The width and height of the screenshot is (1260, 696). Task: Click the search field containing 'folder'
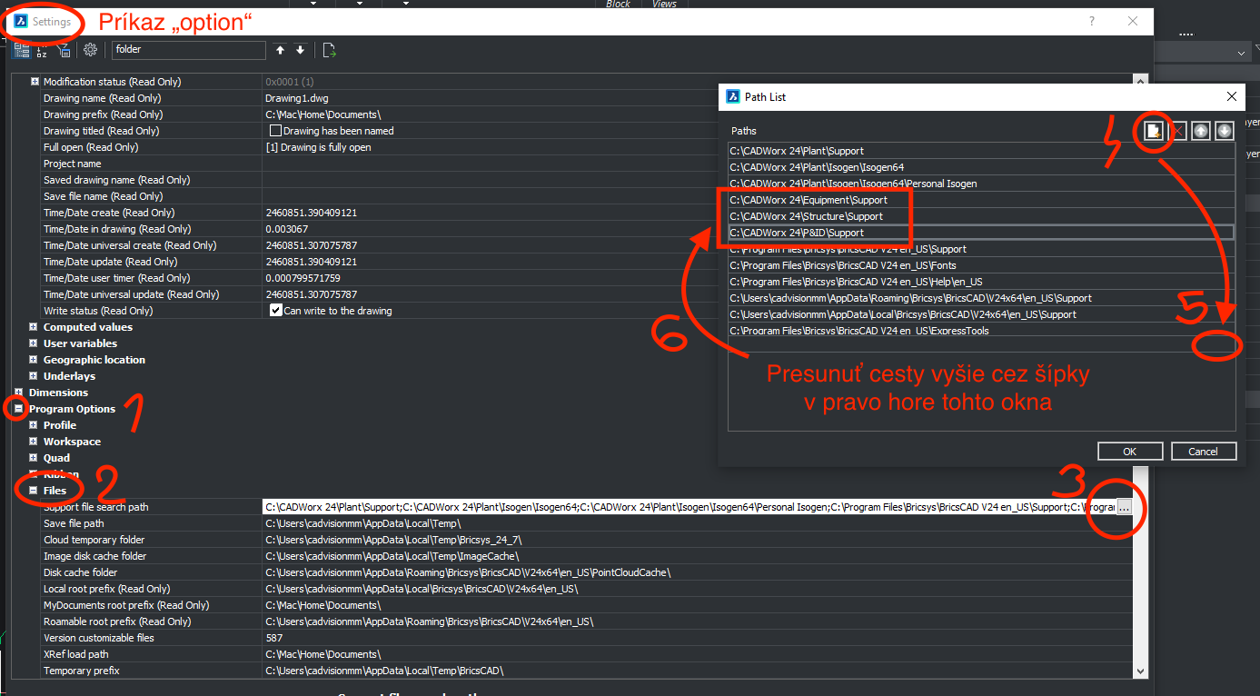188,50
